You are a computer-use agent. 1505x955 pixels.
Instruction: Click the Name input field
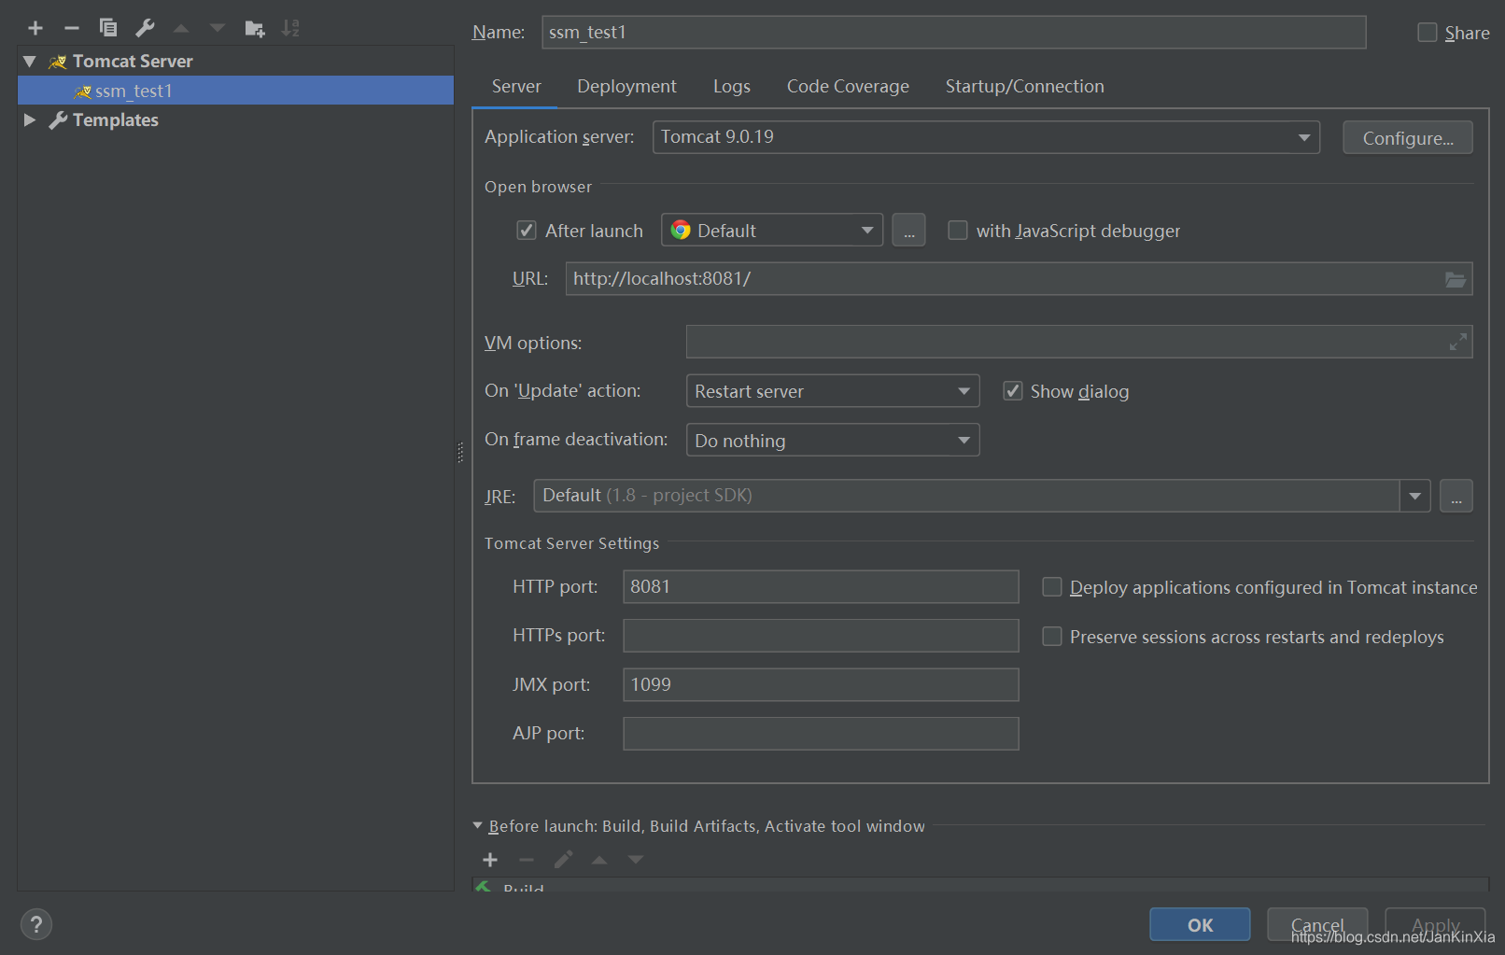tap(954, 33)
